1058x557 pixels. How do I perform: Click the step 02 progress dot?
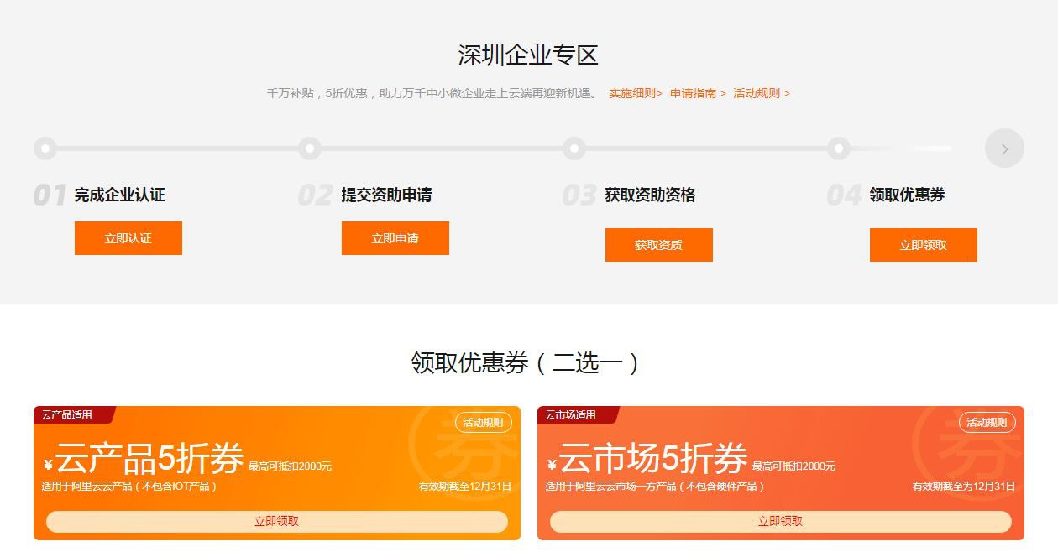[310, 148]
